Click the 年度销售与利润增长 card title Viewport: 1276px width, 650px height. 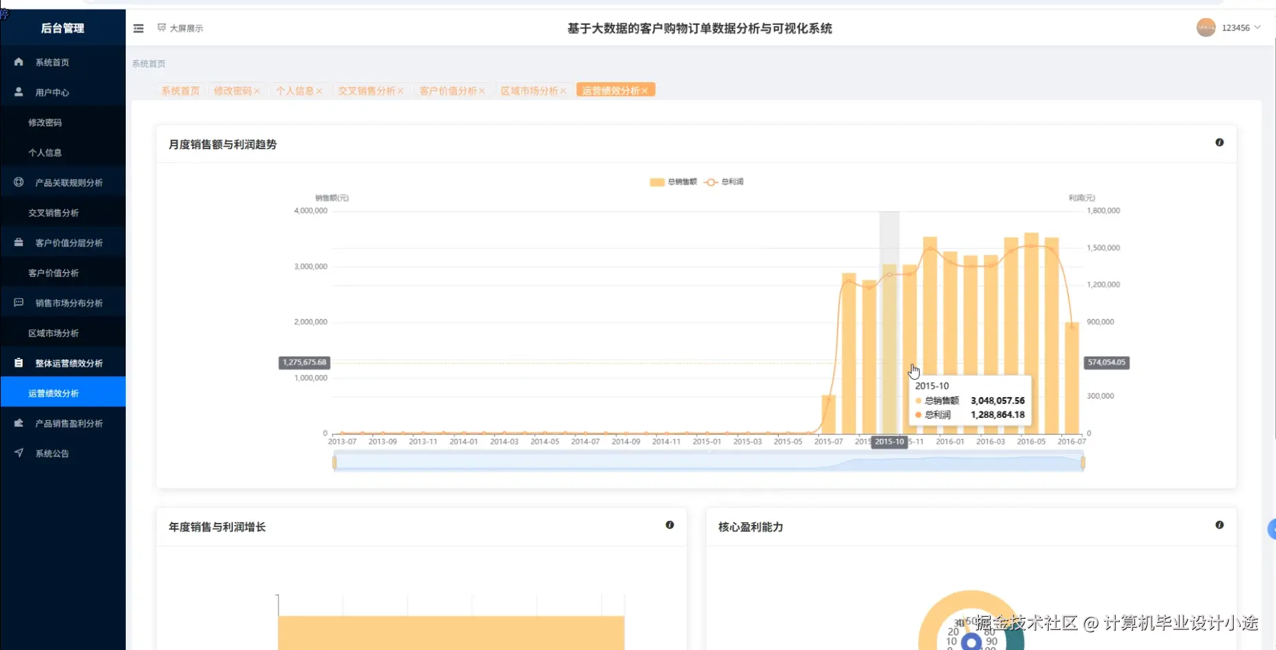coord(217,527)
